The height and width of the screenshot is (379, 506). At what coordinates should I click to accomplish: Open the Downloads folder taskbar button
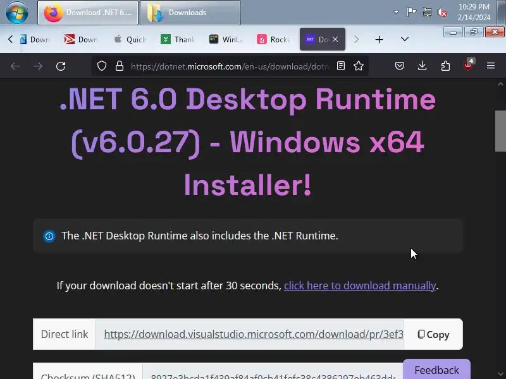[x=190, y=13]
